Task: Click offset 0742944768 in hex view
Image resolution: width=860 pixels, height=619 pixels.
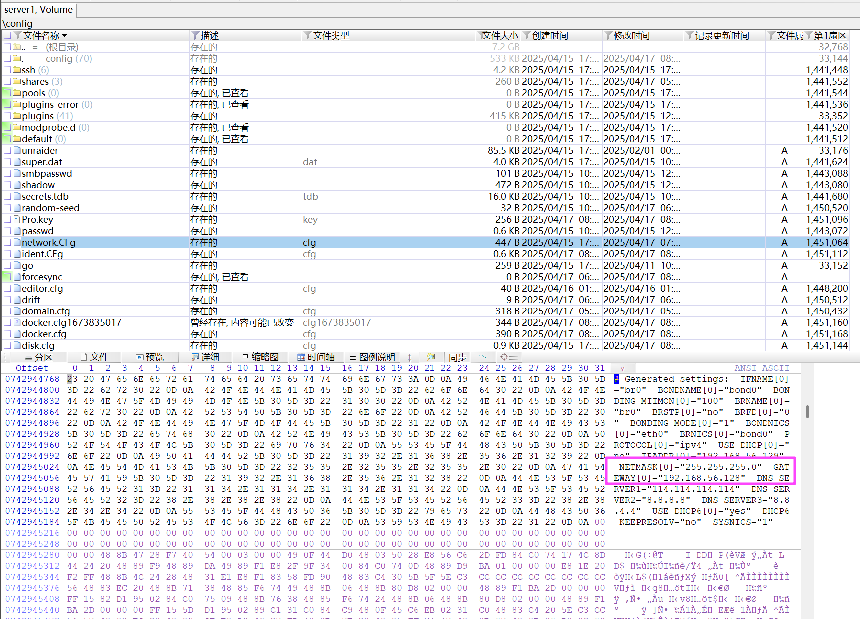Action: [32, 379]
